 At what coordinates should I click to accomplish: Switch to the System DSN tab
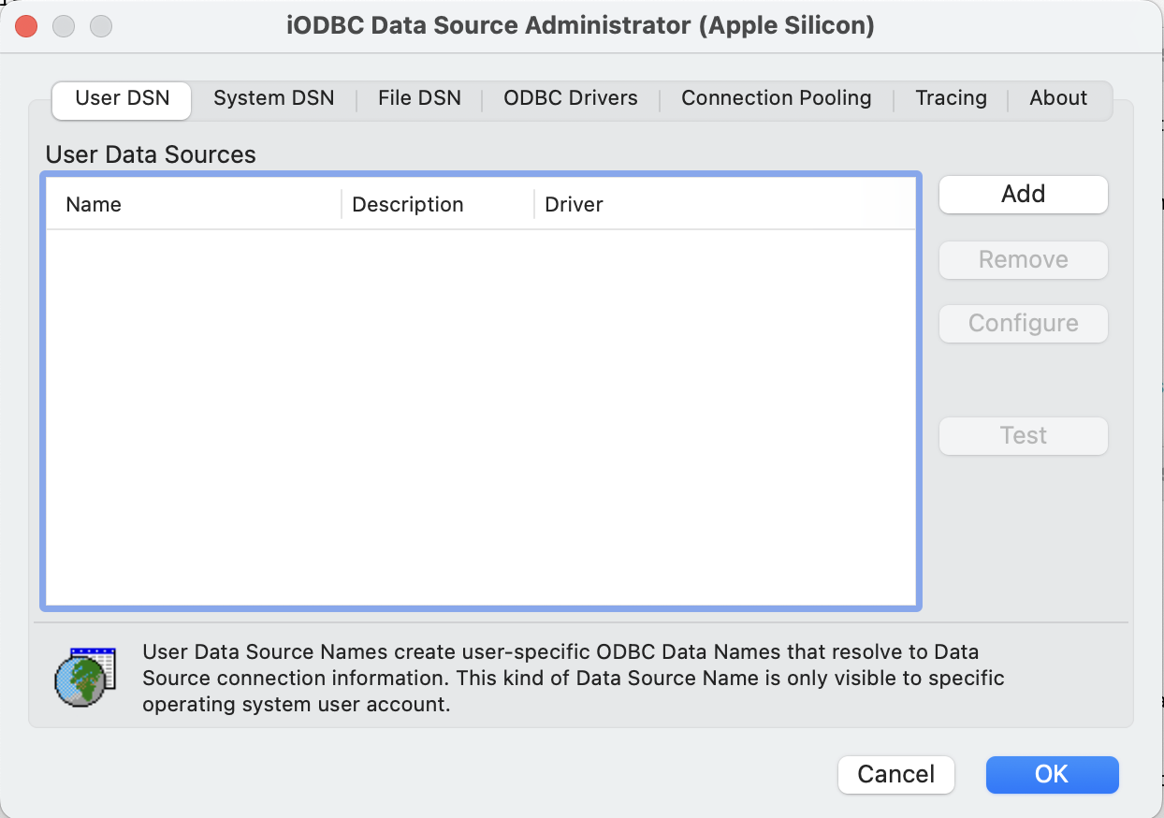point(273,98)
